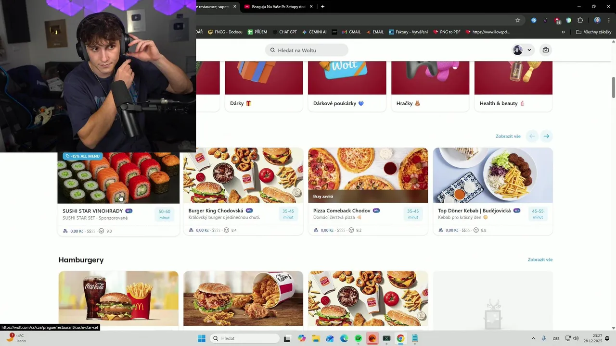Open CHAT GPT bookmark
Screen dimensions: 616x346
284,32
